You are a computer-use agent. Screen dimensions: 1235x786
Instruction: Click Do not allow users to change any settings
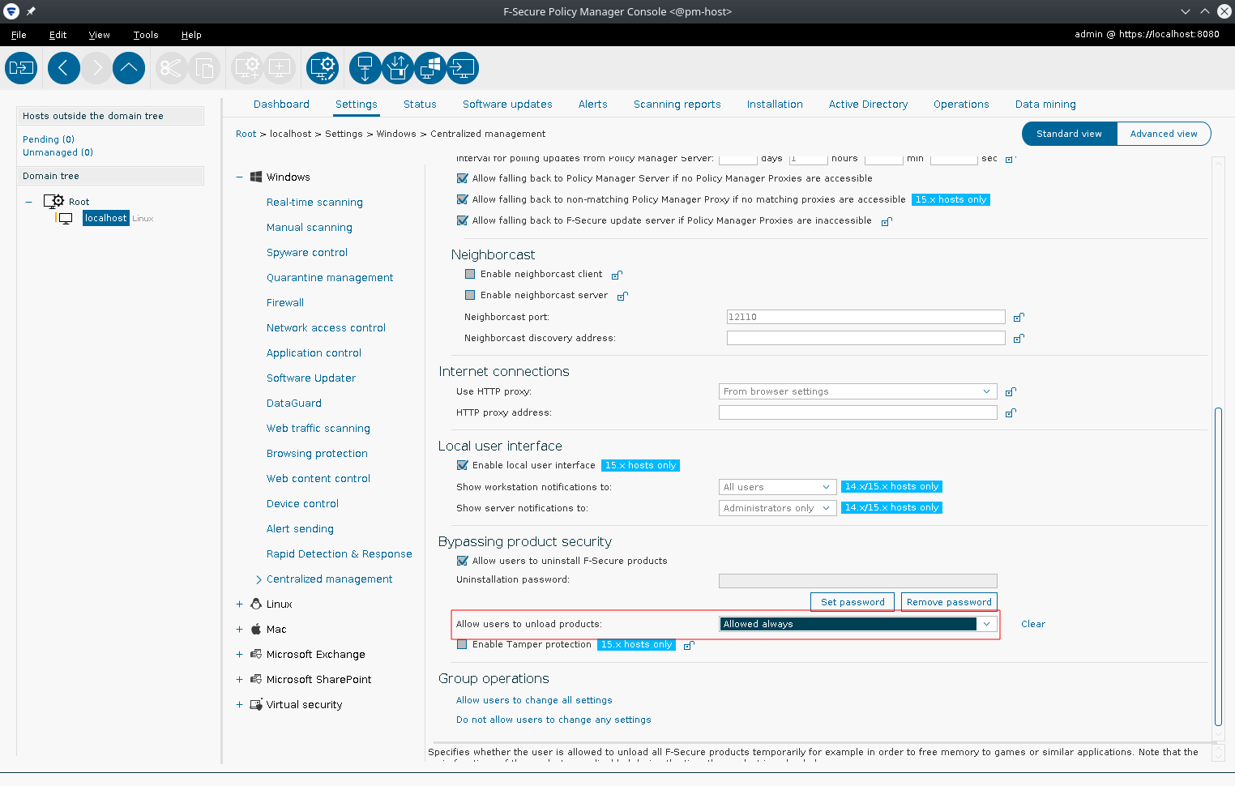coord(553,720)
